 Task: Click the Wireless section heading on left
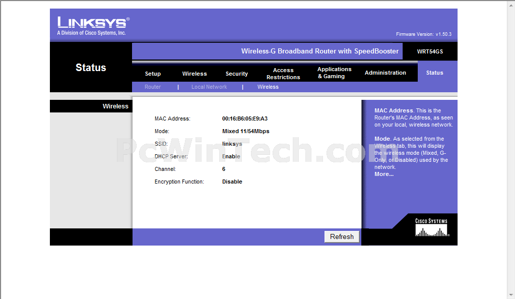tap(115, 106)
